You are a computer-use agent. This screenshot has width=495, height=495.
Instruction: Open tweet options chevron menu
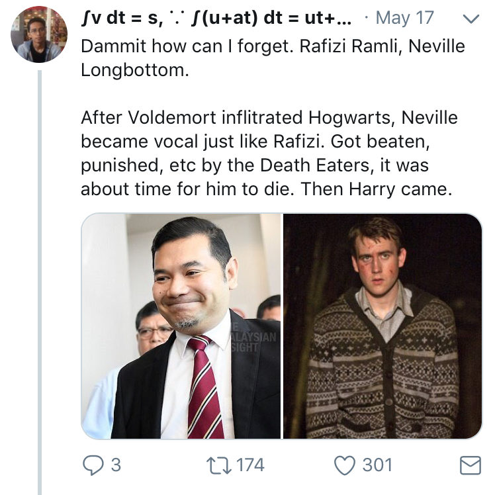(469, 20)
